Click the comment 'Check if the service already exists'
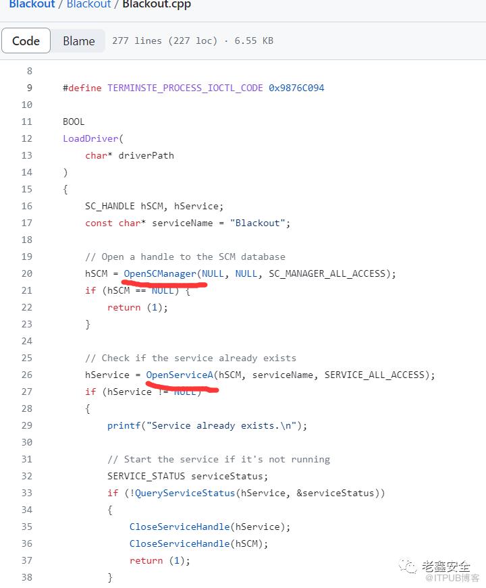 tap(190, 358)
